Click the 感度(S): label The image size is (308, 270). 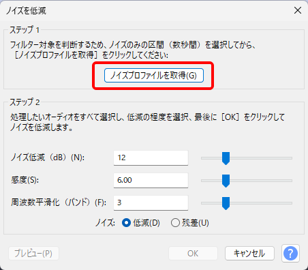pos(25,180)
